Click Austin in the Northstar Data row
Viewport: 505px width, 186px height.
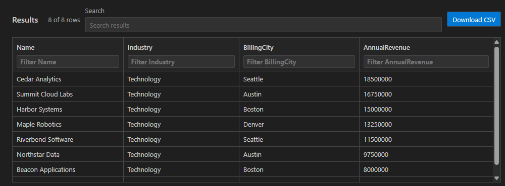pyautogui.click(x=252, y=154)
